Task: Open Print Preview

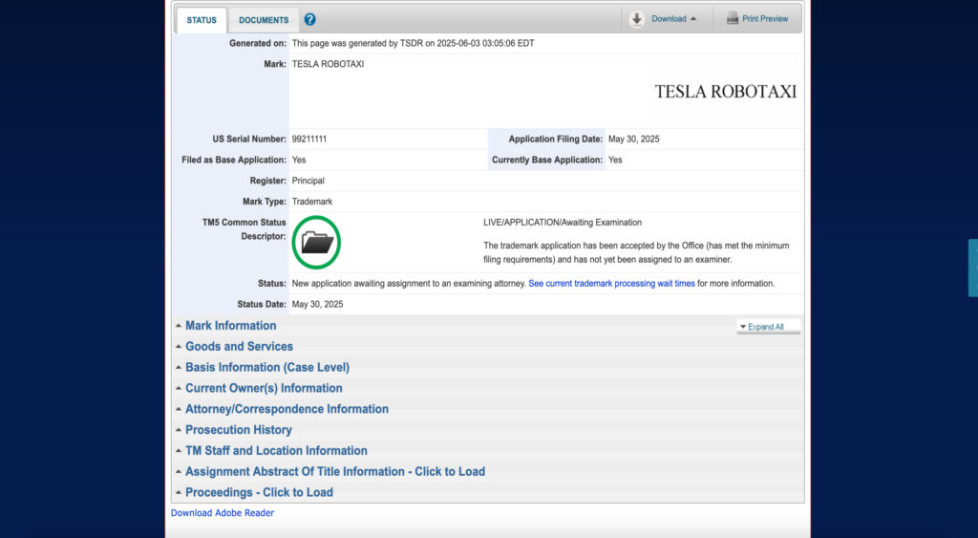Action: (765, 19)
